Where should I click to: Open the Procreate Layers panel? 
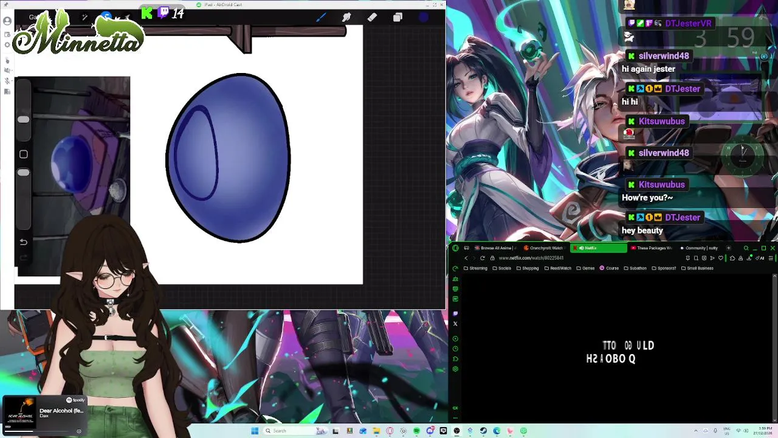click(x=398, y=18)
